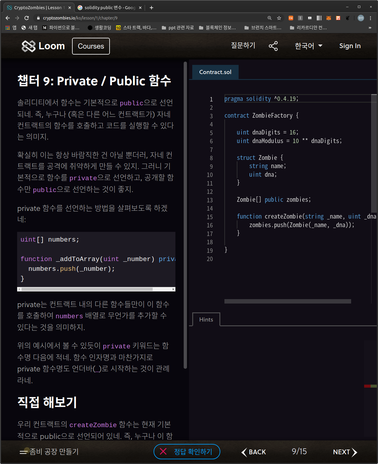
Task: Expand the 블록체인 정보 bookmark folder
Action: 218,28
